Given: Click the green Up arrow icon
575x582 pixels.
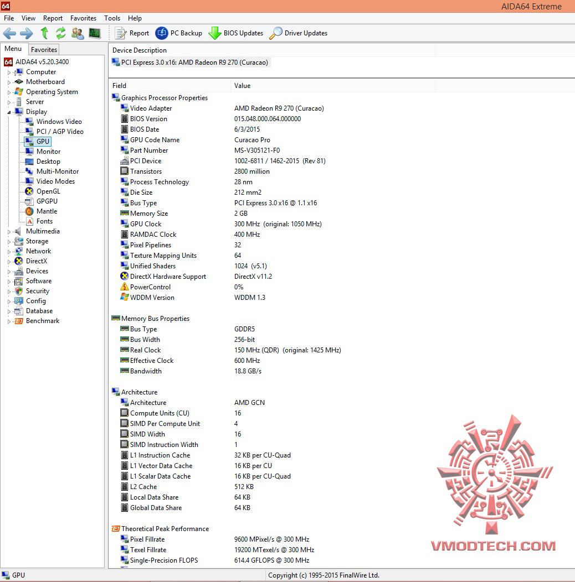Looking at the screenshot, I should [45, 33].
